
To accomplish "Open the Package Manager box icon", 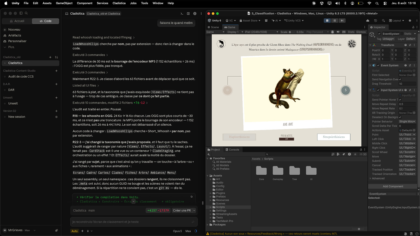I will (x=266, y=20).
